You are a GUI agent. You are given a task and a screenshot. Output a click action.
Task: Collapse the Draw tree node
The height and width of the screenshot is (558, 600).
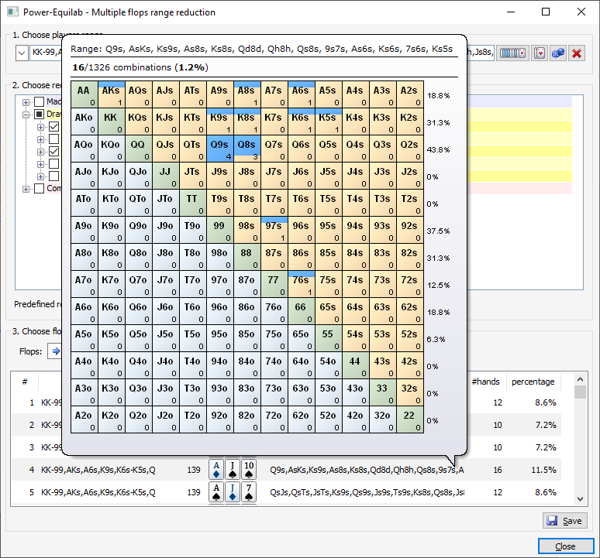point(26,115)
